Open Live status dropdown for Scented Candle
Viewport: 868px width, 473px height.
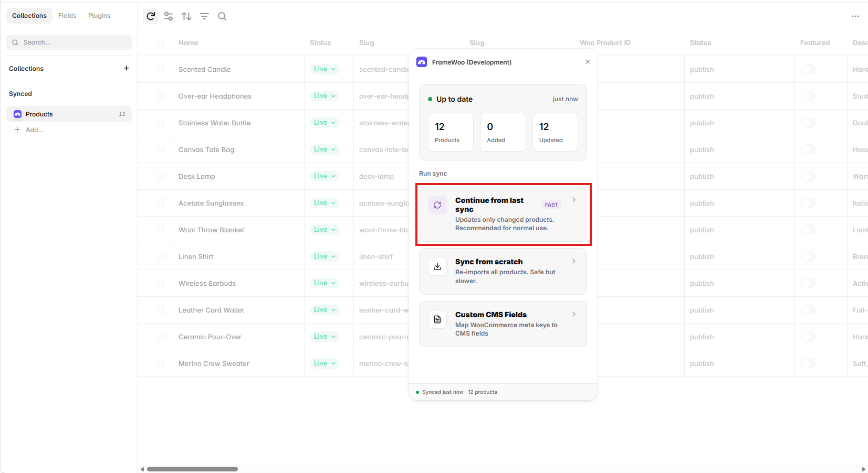(x=325, y=69)
